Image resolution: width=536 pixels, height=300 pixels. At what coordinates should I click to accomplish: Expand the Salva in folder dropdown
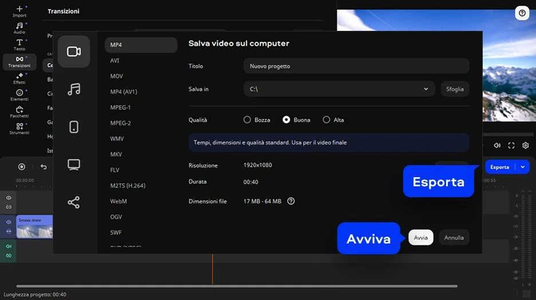point(425,89)
